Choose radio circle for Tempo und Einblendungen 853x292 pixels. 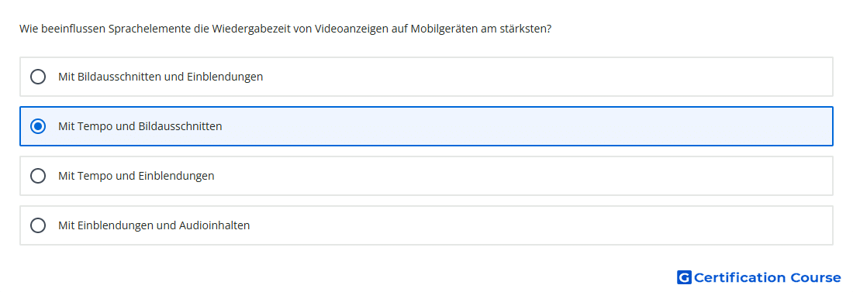point(38,176)
